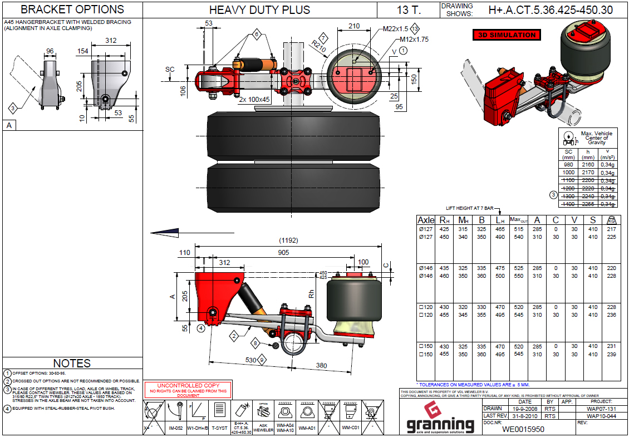This screenshot has width=629, height=437.
Task: Click the 3D suspension render image
Action: point(537,72)
